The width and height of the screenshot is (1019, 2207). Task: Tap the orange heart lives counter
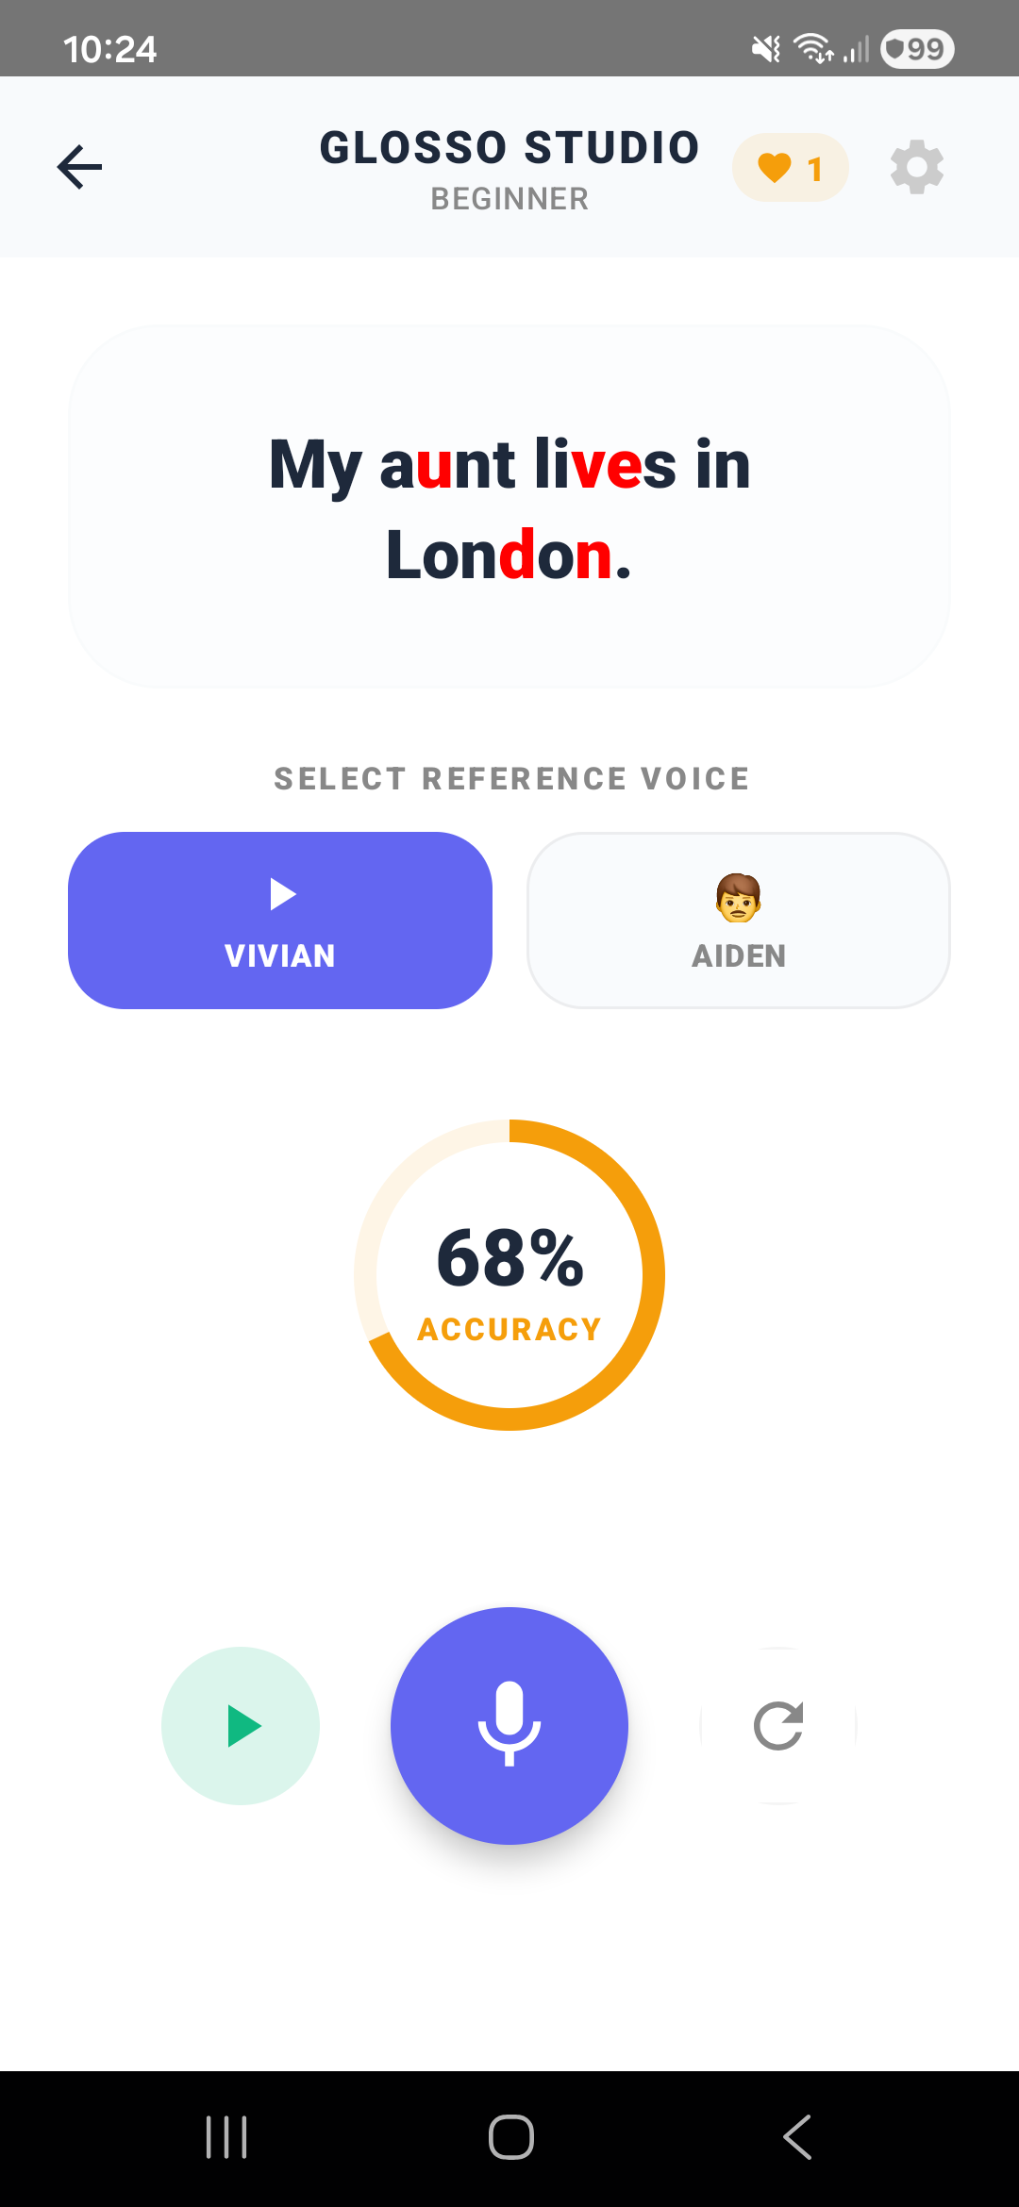791,168
